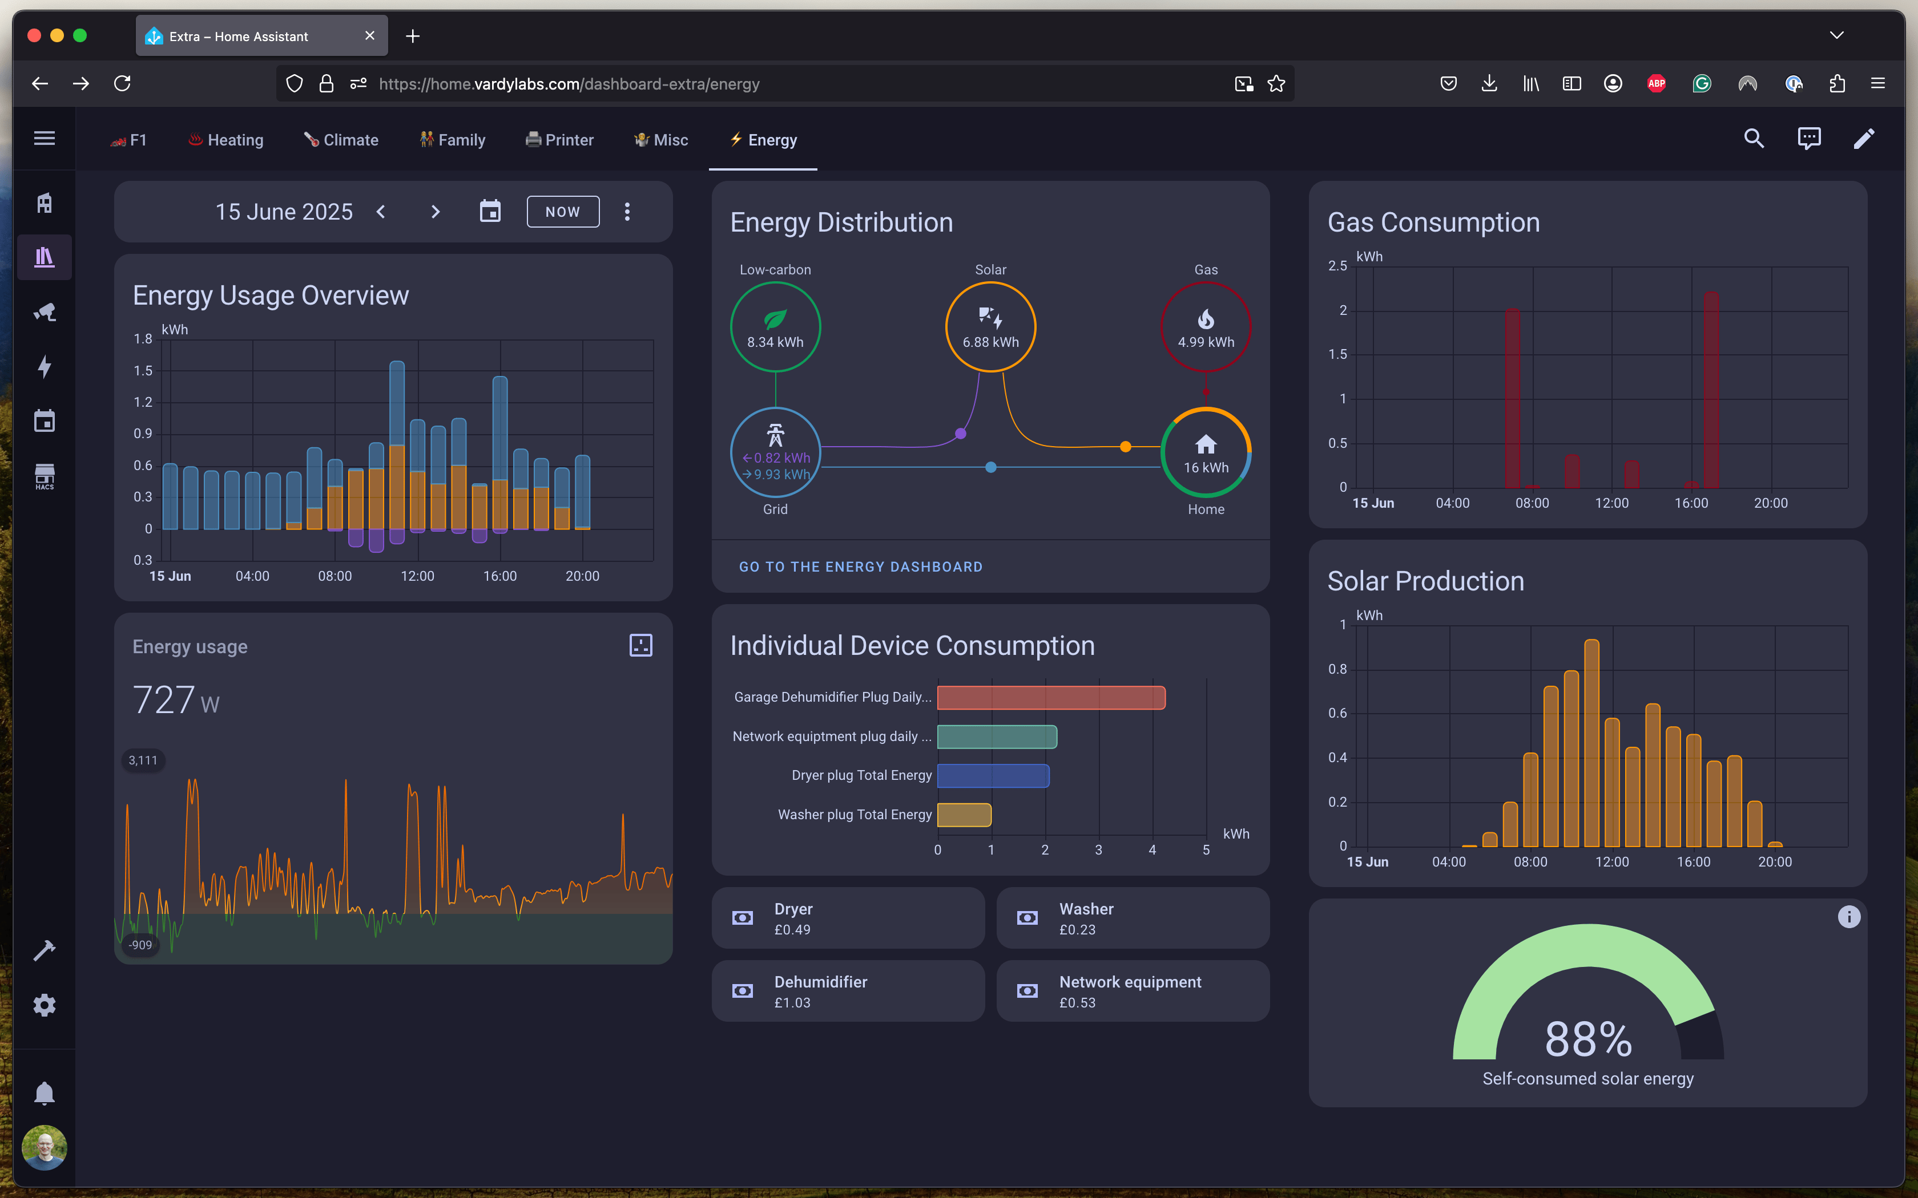The height and width of the screenshot is (1198, 1918).
Task: Open the Home Assistant sidebar hamburger menu
Action: (45, 139)
